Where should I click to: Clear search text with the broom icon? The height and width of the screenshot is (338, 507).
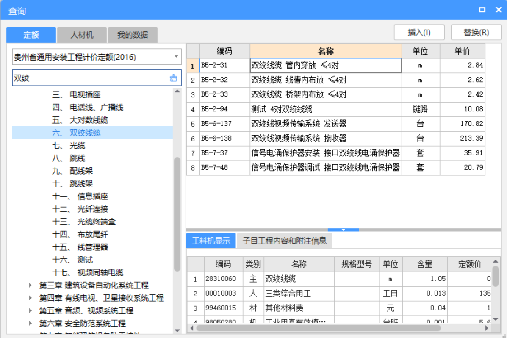[174, 78]
